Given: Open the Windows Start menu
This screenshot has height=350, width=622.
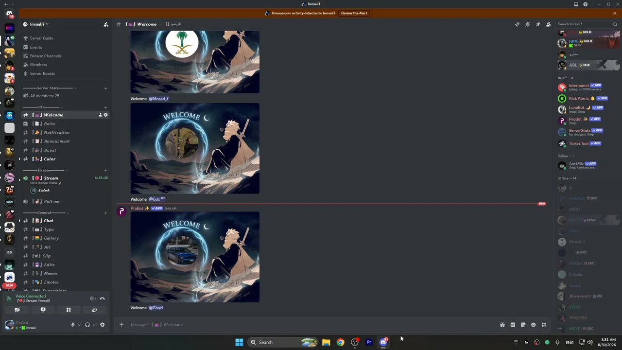Looking at the screenshot, I should tap(239, 342).
